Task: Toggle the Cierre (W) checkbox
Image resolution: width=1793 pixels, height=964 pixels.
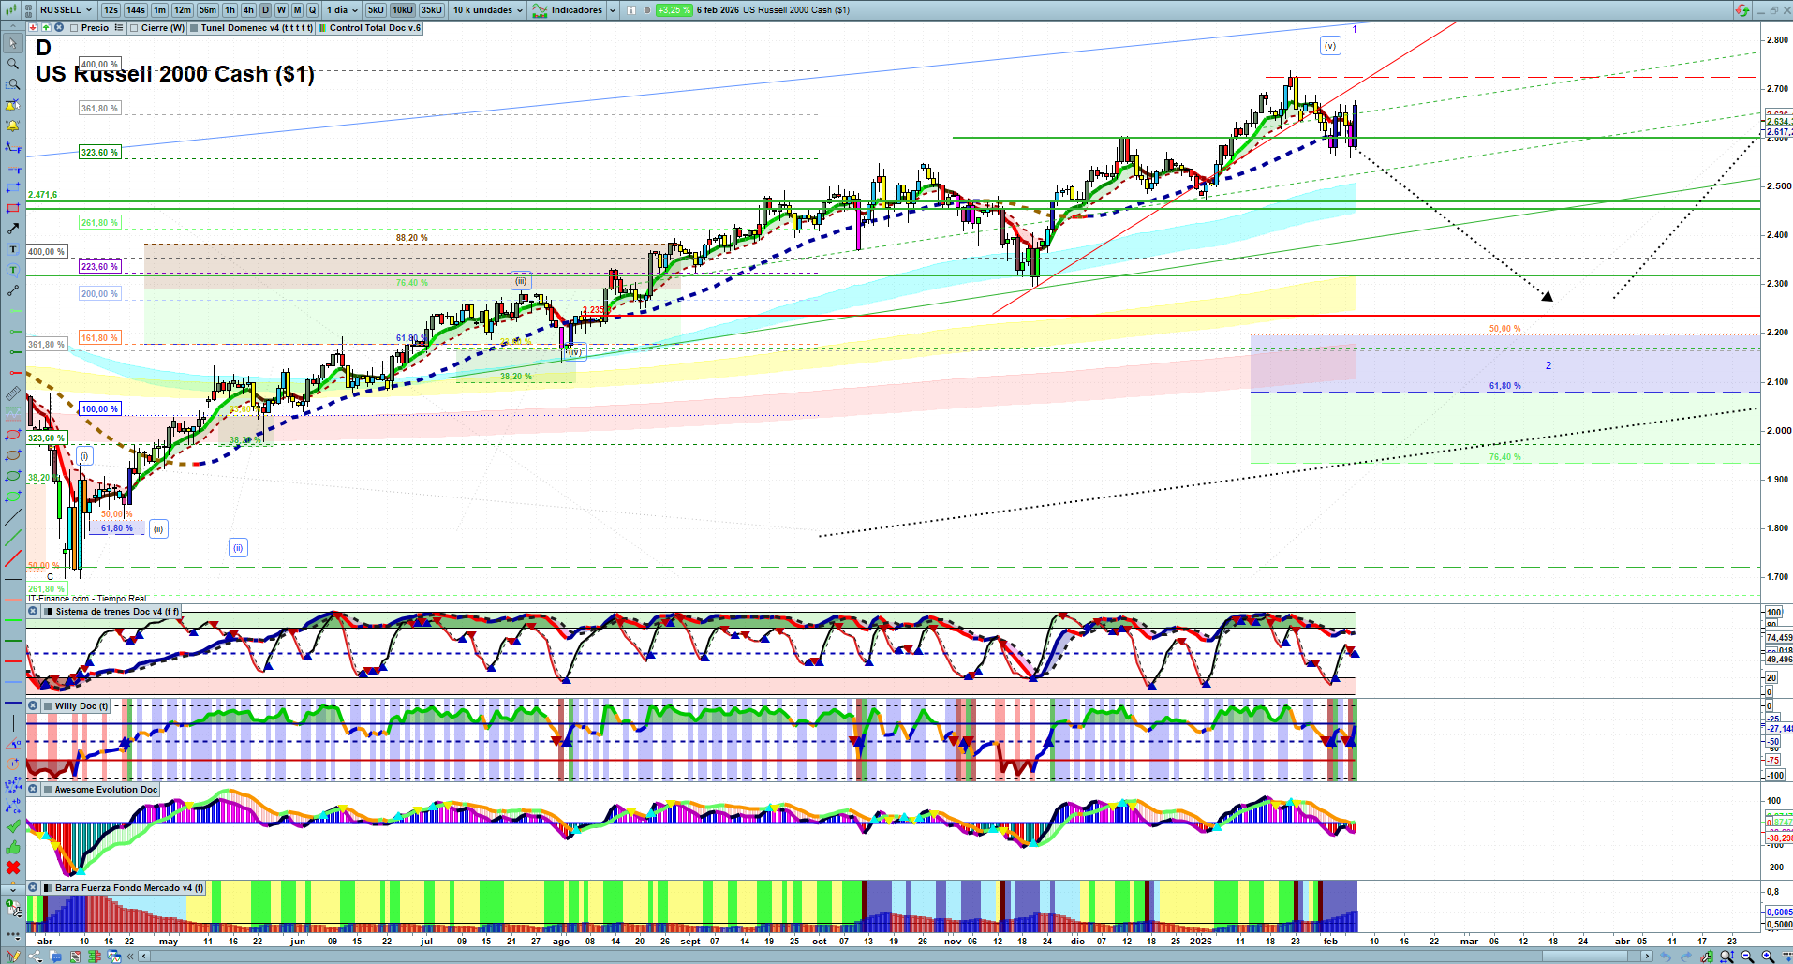Action: click(135, 28)
